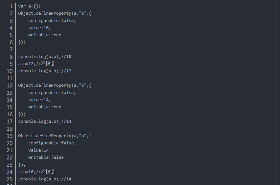Click 'console.log' on line 17

[x=32, y=121]
